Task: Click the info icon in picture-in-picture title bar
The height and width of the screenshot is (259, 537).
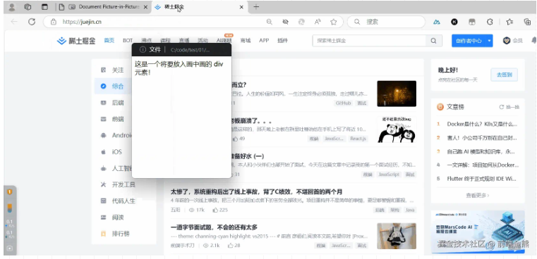Action: point(143,49)
